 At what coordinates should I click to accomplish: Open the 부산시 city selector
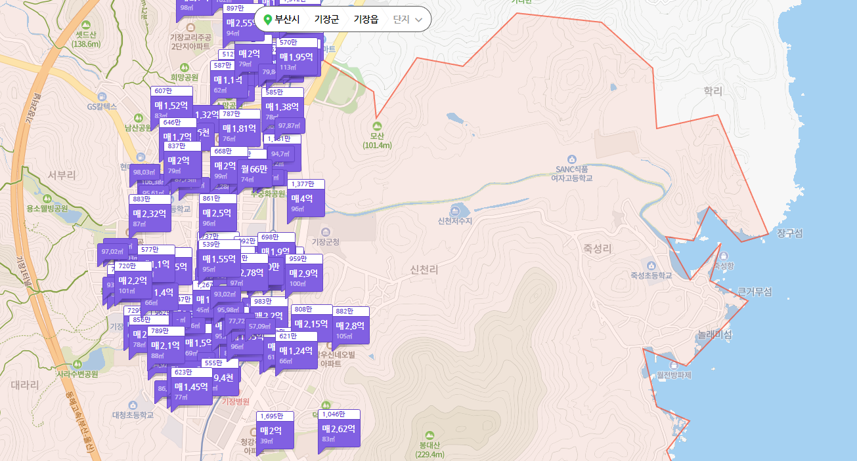(287, 20)
